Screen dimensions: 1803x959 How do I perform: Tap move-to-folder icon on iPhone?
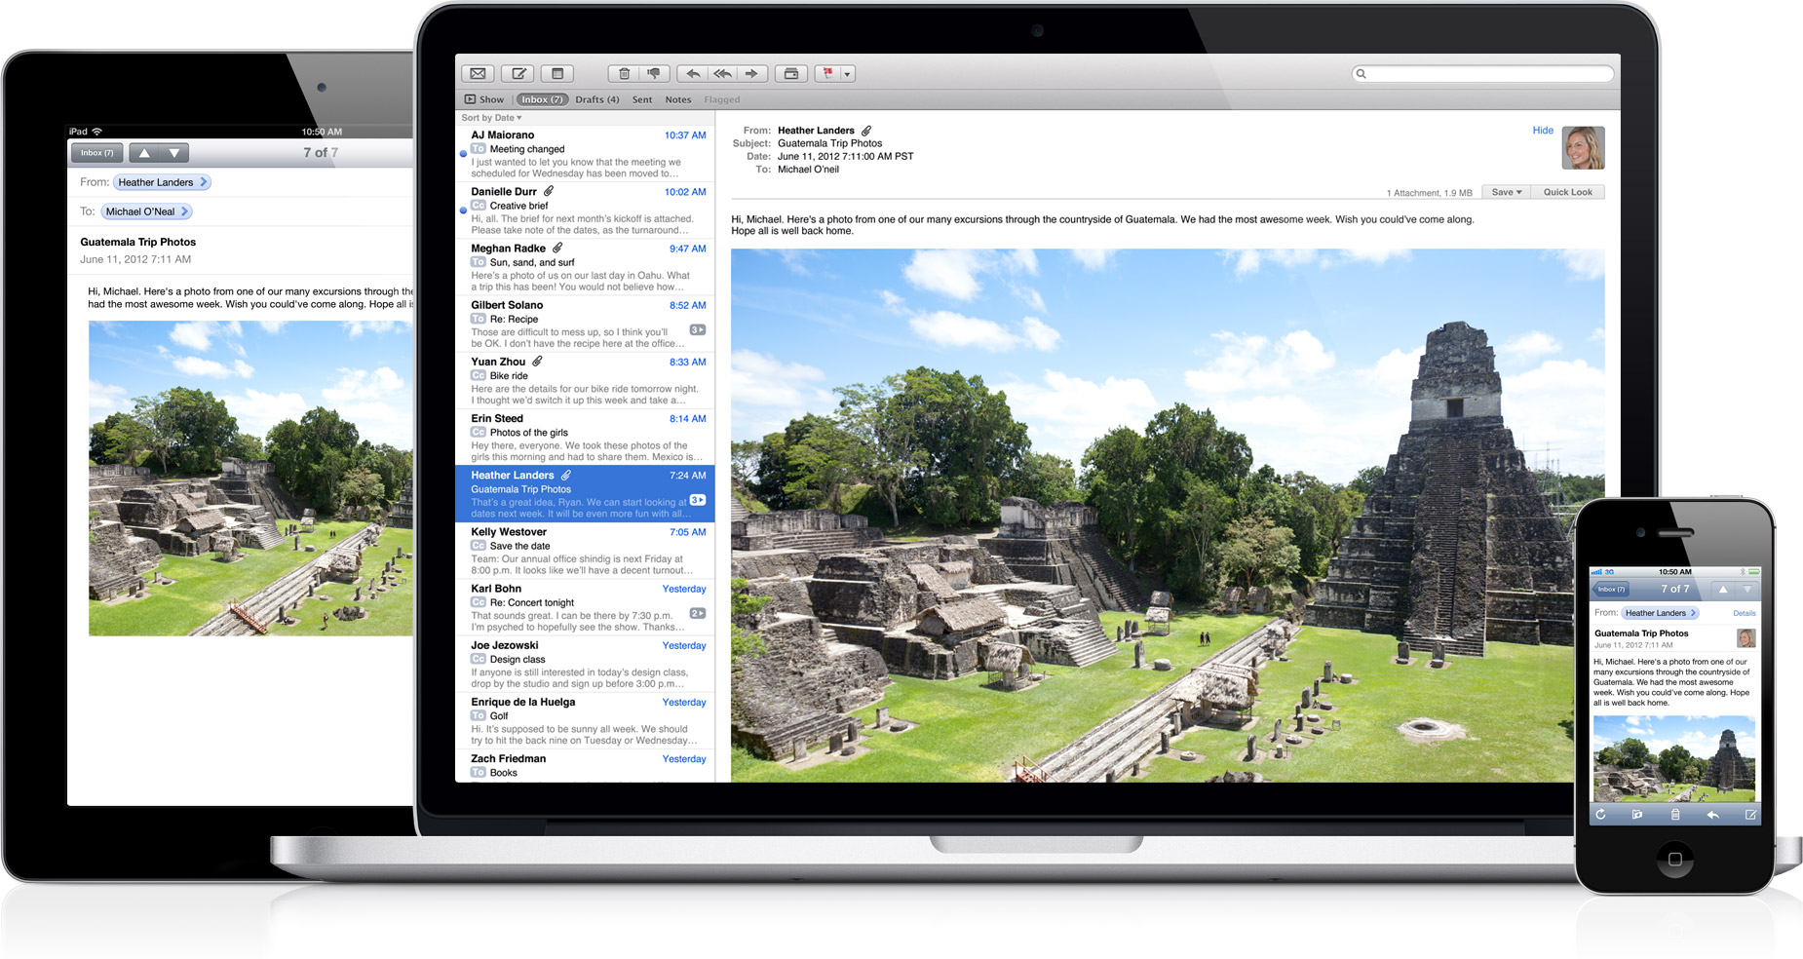(x=1637, y=815)
